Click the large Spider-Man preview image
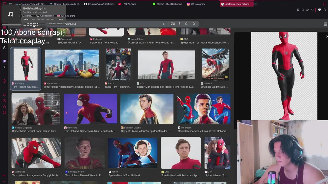Screen dimensions: 328x184 point(284,76)
